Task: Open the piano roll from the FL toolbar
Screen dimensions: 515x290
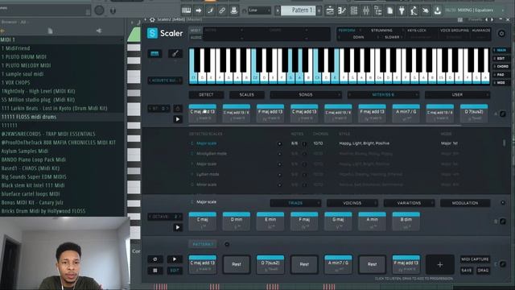Action: point(186,10)
